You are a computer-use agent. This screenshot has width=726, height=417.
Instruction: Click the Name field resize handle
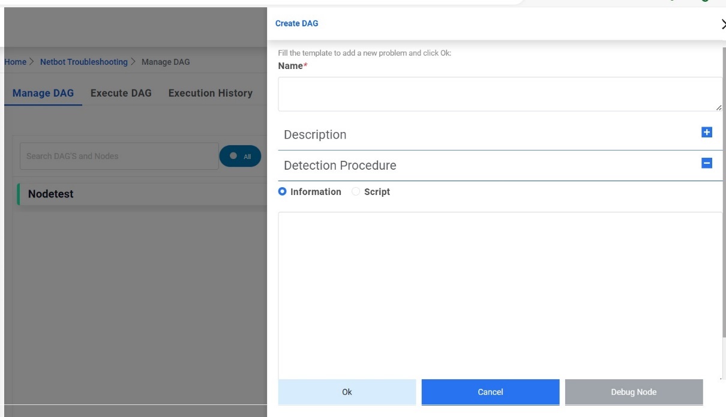tap(719, 107)
